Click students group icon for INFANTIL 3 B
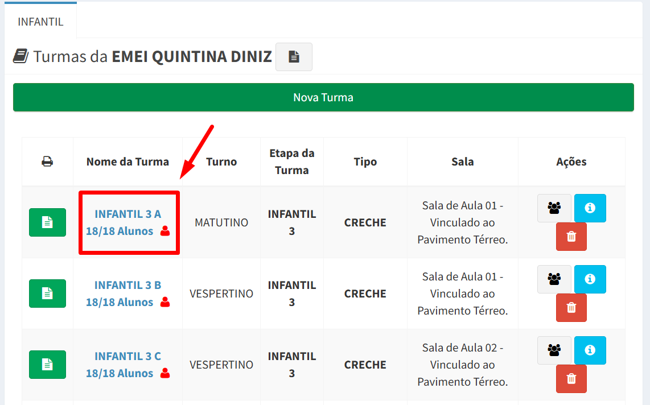650x405 pixels. [554, 279]
